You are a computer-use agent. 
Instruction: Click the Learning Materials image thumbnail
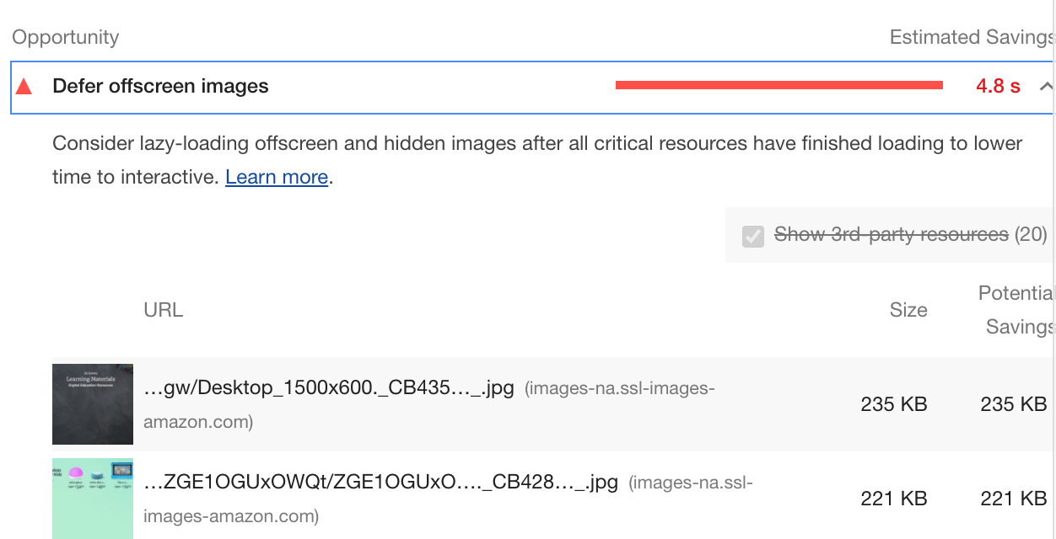coord(93,404)
